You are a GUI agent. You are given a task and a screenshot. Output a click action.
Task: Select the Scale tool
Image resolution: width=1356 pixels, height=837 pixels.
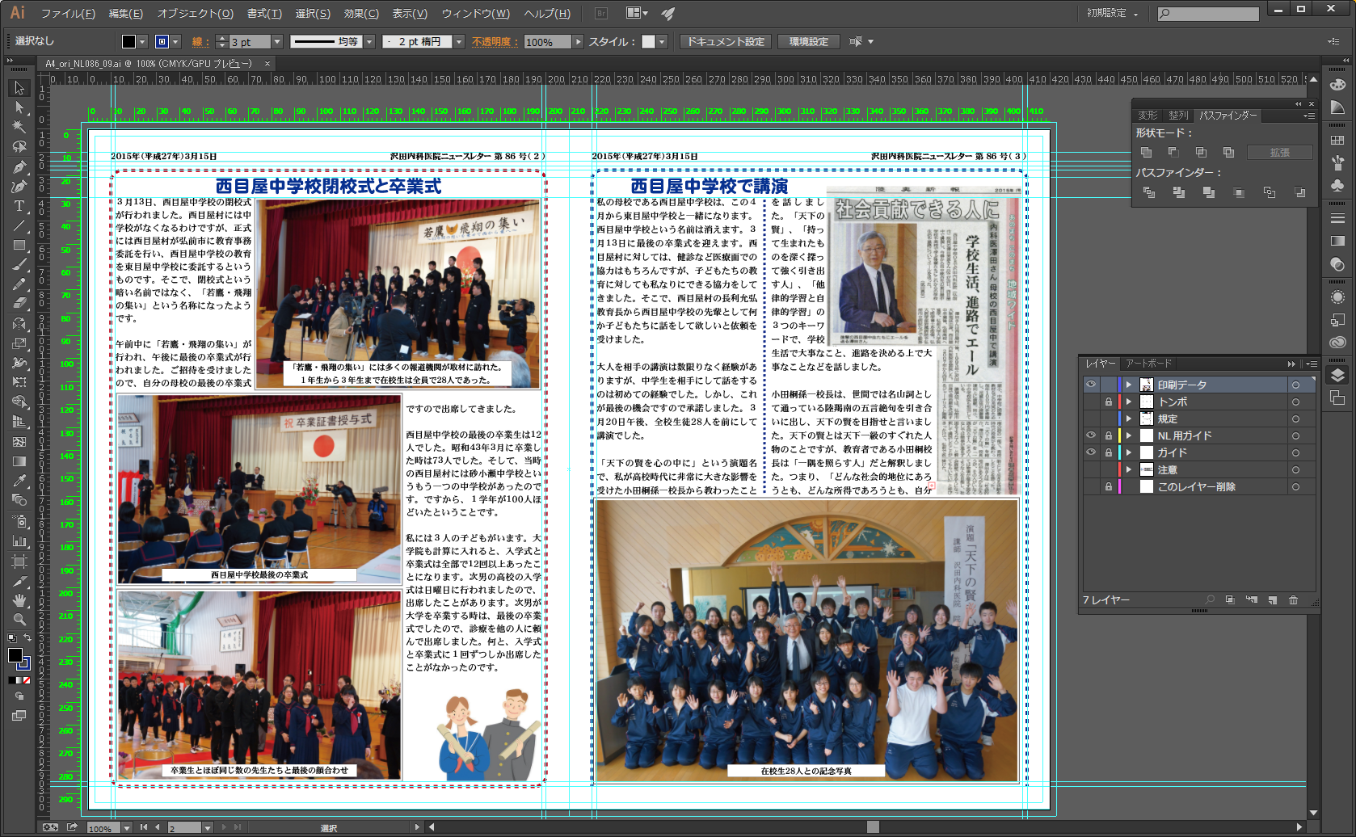19,343
